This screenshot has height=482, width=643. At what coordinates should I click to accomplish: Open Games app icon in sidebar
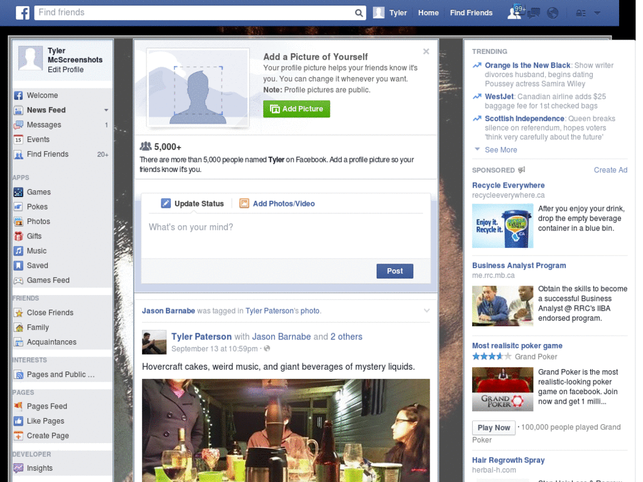pos(18,192)
